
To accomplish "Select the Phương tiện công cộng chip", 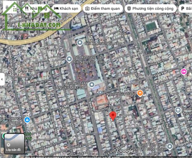I will [x=150, y=9].
